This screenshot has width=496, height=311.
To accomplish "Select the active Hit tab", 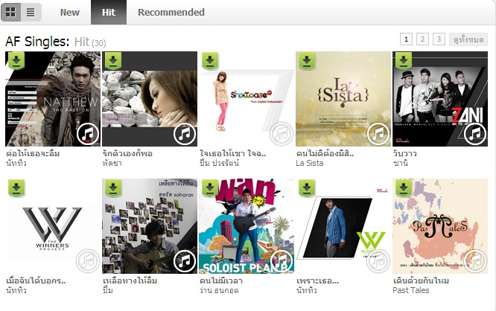I will coord(109,13).
